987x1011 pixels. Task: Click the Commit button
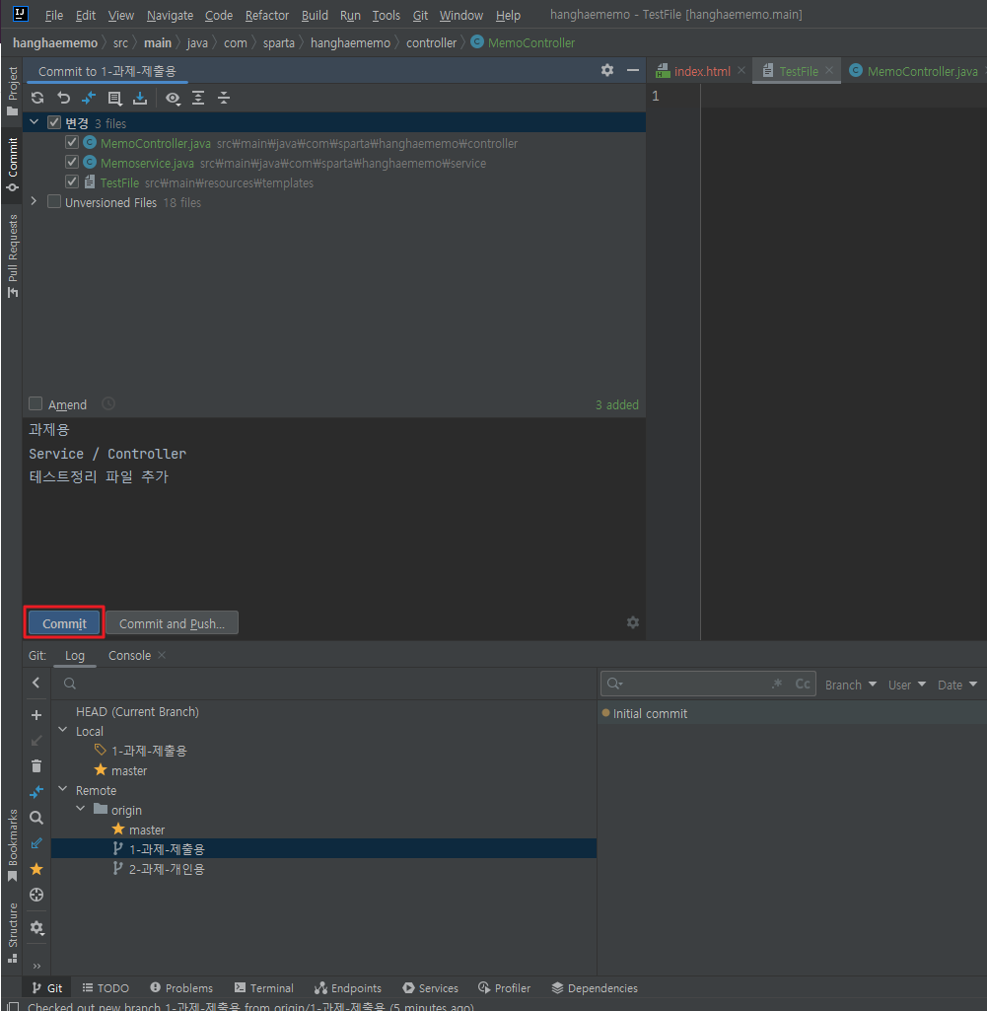64,623
